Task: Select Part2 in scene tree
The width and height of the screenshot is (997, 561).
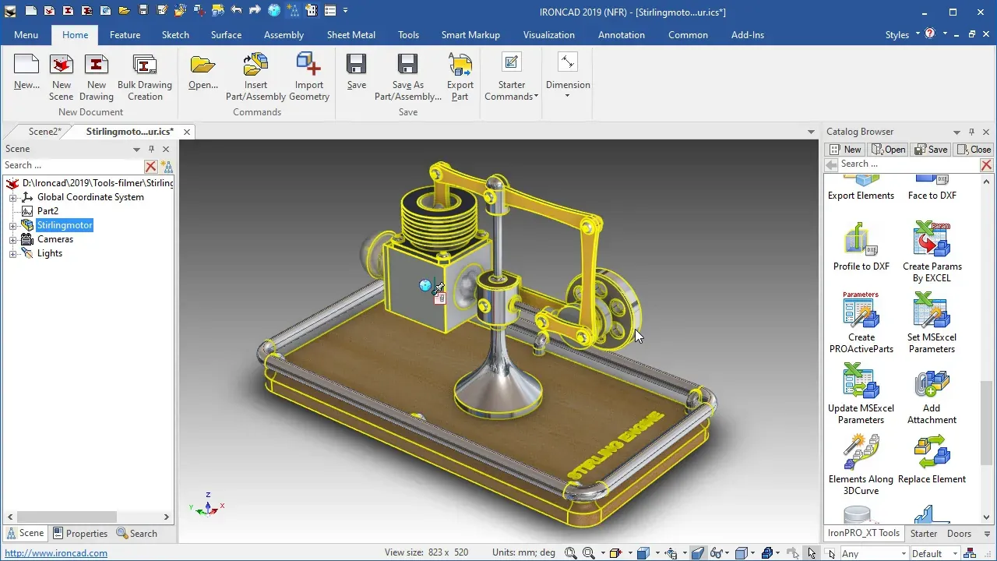Action: tap(48, 211)
